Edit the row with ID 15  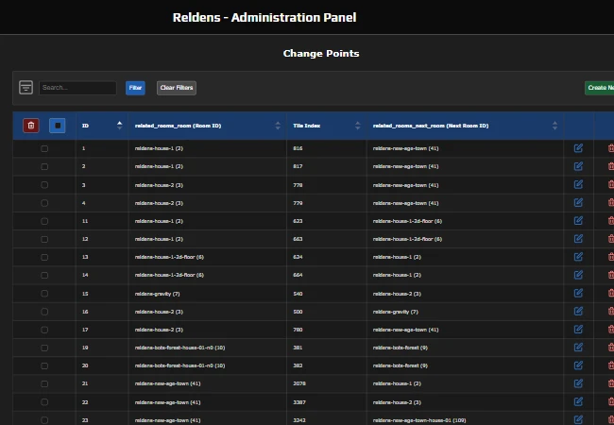click(x=578, y=293)
